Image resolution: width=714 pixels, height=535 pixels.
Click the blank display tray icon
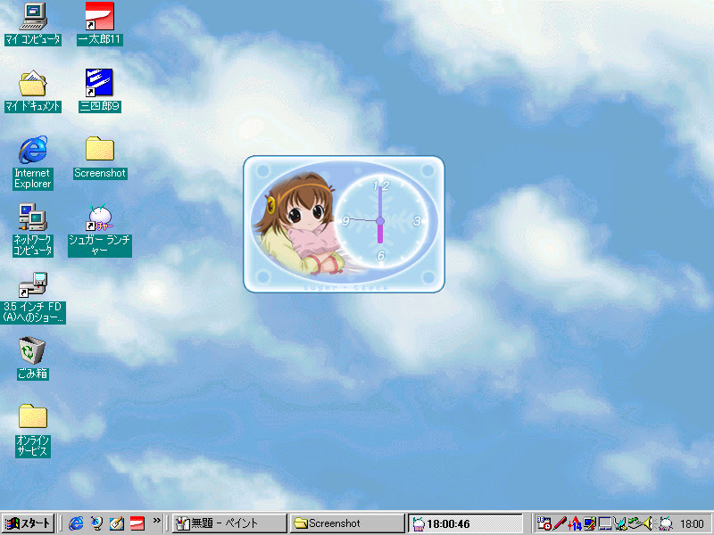tap(605, 523)
